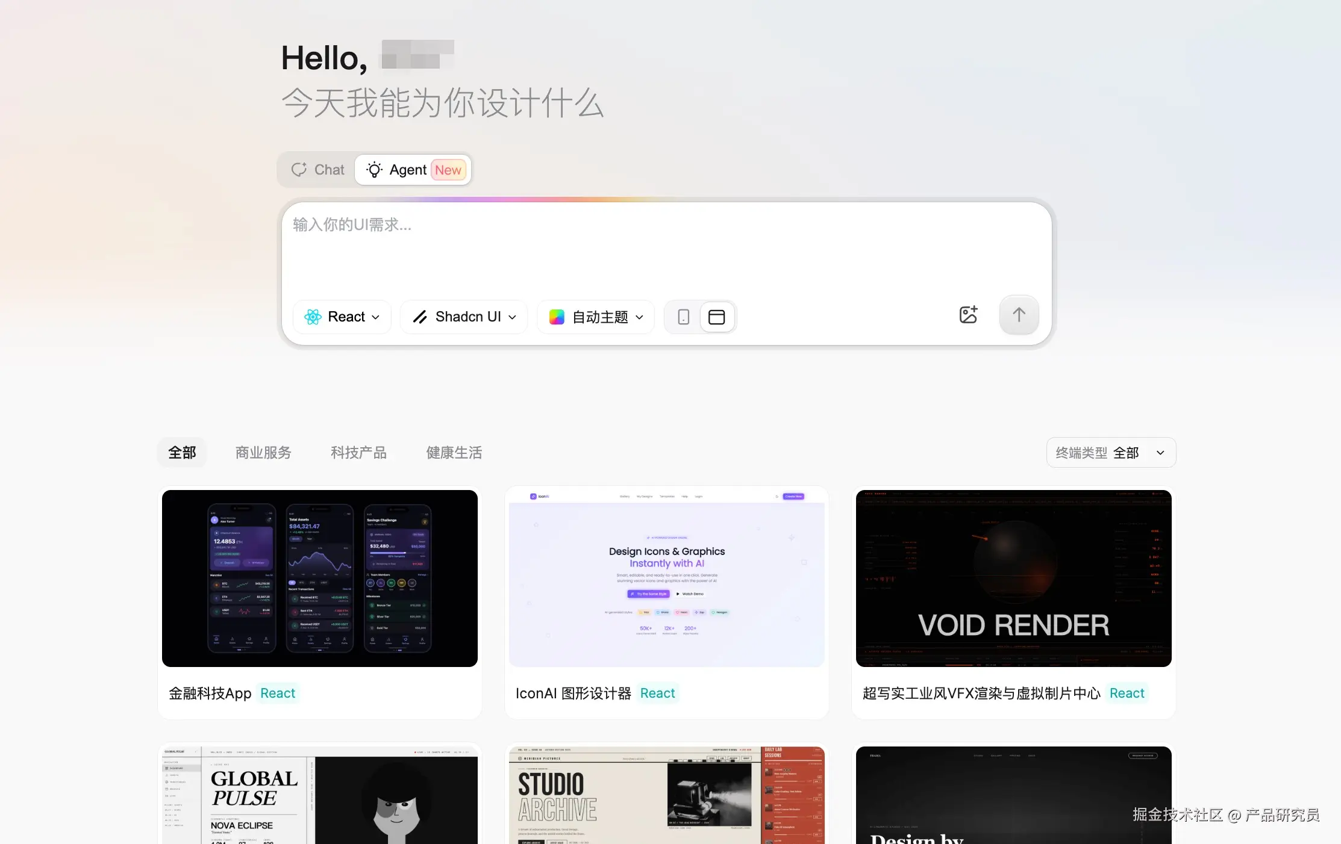The image size is (1341, 844).
Task: Open the VOID RENDER template thumbnail
Action: 1013,579
